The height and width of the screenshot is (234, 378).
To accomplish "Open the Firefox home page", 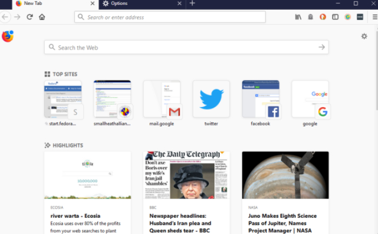I will pos(42,17).
